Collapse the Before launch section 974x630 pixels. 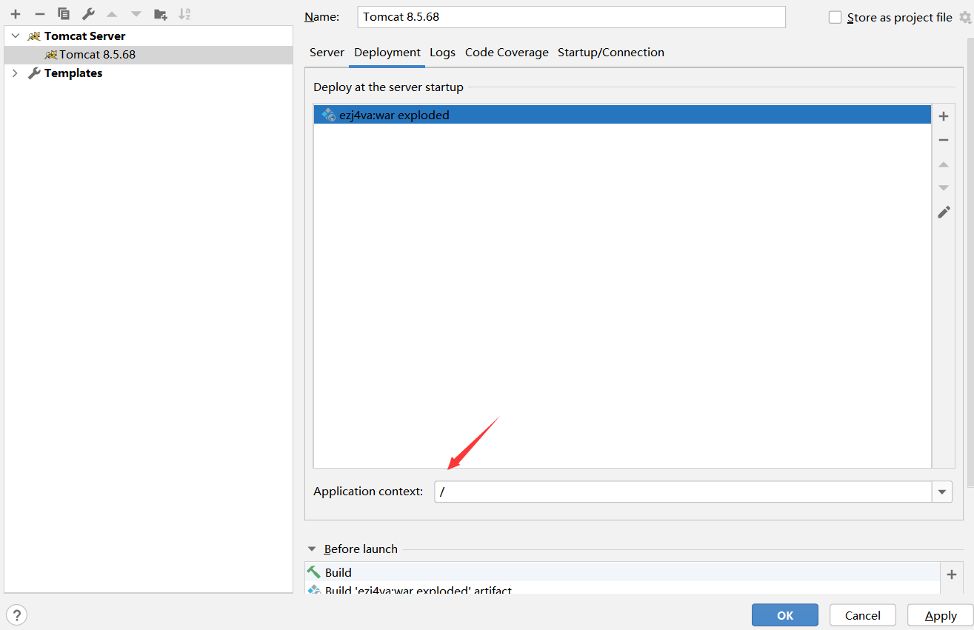tap(313, 549)
